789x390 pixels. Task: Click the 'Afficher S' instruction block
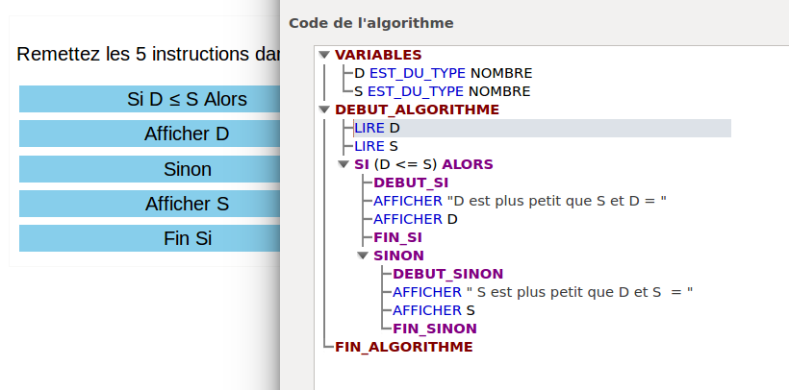point(150,204)
